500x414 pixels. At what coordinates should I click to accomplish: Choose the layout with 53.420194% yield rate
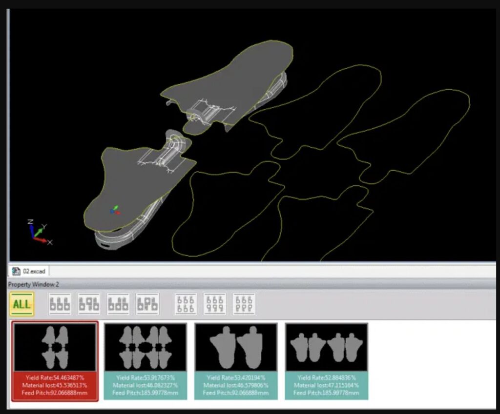coord(236,347)
